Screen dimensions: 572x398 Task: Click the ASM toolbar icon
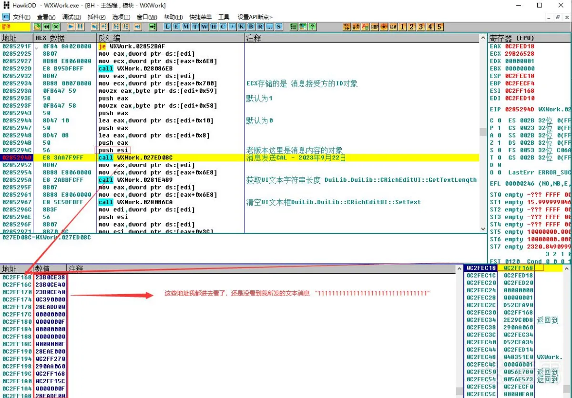click(x=393, y=27)
